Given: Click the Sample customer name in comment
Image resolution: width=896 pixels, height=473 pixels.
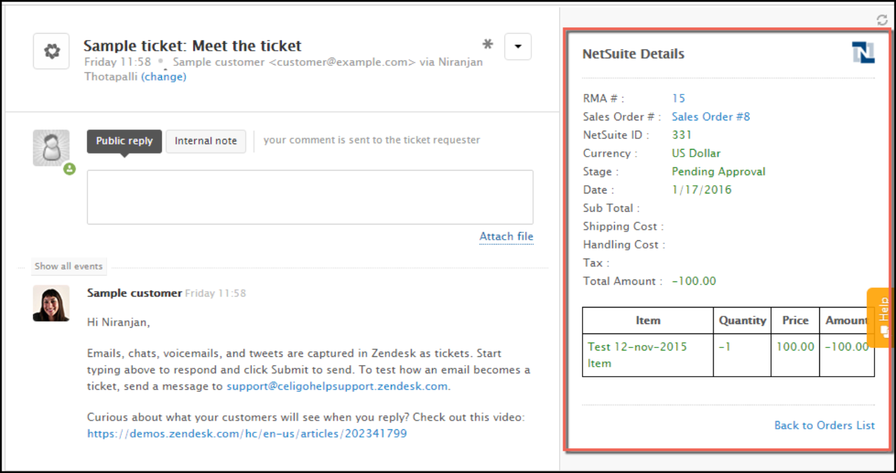Looking at the screenshot, I should [x=134, y=293].
